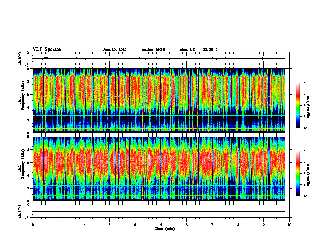Select the date text "Aug.20, 2023"
The height and width of the screenshot is (252, 326).
(115, 49)
